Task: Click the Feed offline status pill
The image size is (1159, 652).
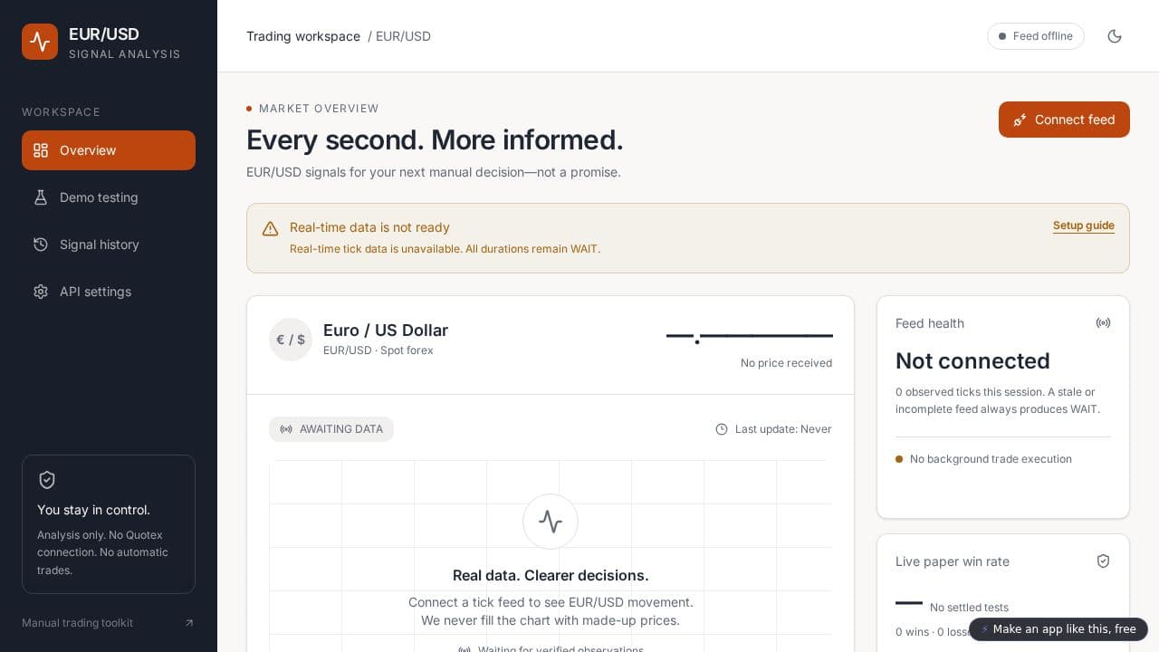Action: [1036, 36]
